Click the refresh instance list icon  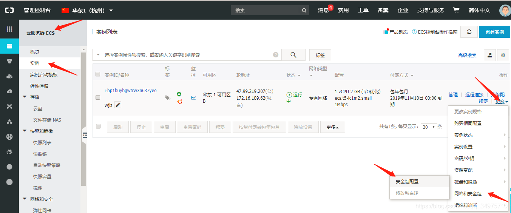469,32
